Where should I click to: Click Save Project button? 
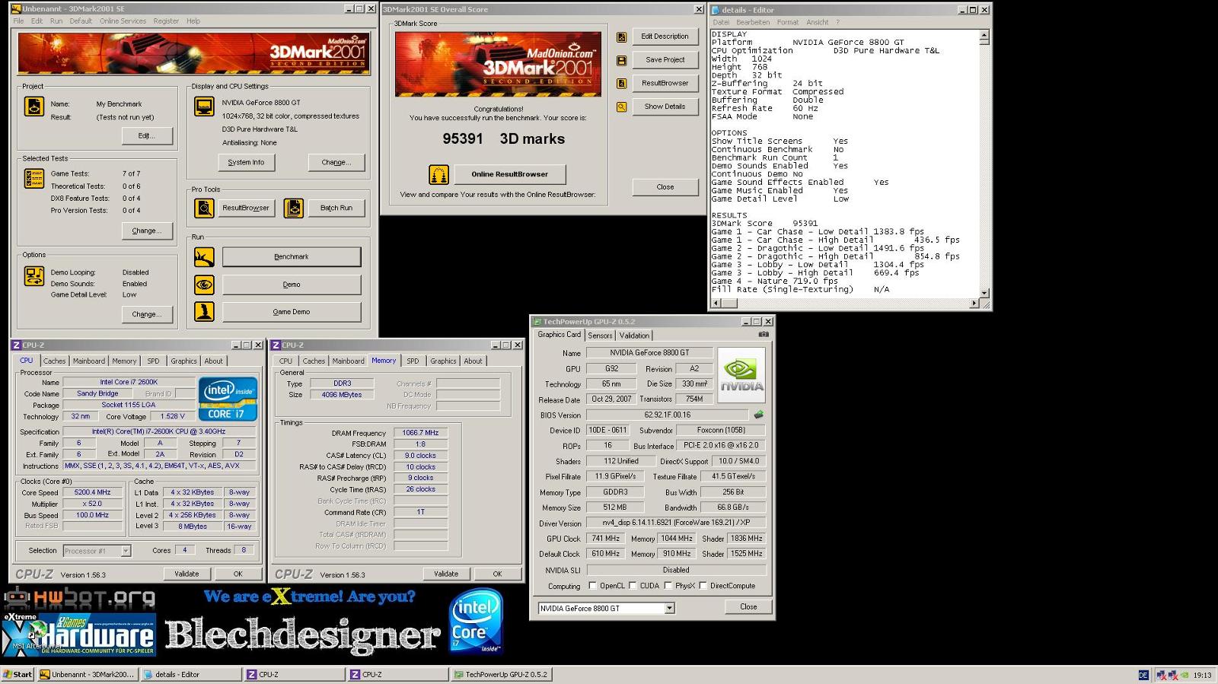pyautogui.click(x=665, y=60)
